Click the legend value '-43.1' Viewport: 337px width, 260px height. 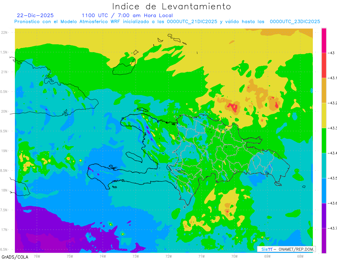coord(333,78)
